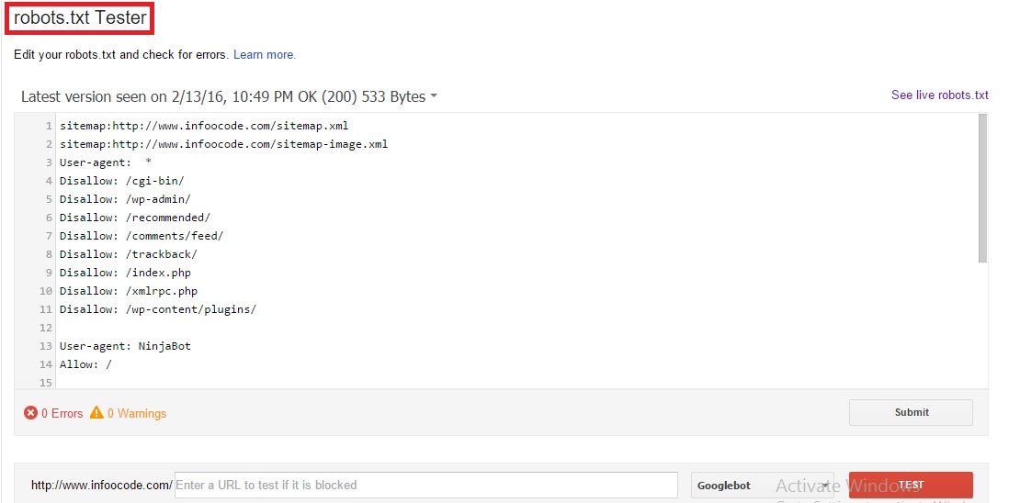
Task: Click the User-agent: NinjaBot line
Action: point(125,346)
